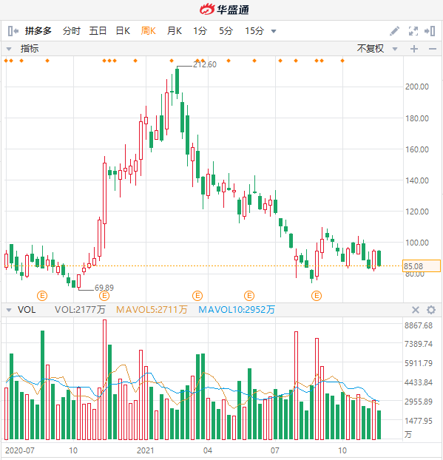Click the 华盛通 logo at top

pyautogui.click(x=224, y=10)
